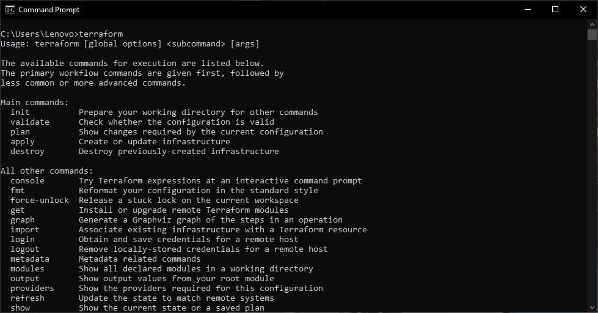The image size is (598, 313).
Task: Click the 'fmt' command name
Action: pyautogui.click(x=18, y=191)
